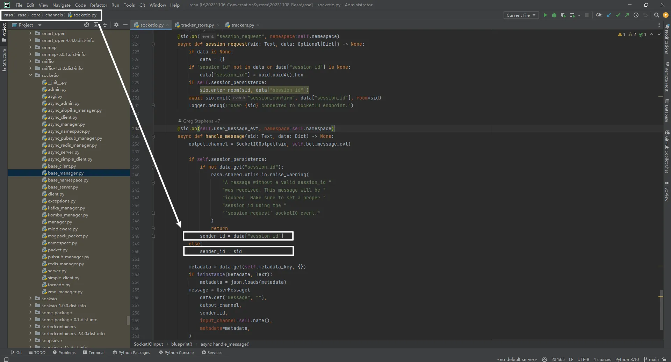
Task: Push commits with green up-right arrow
Action: coord(627,15)
